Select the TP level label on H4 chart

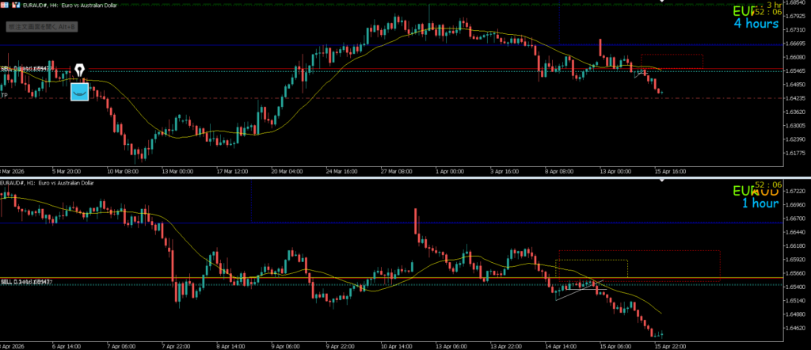tap(5, 96)
